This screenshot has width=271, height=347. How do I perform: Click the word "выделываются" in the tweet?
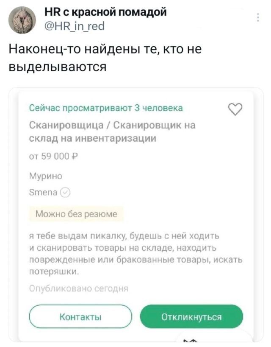(x=60, y=67)
